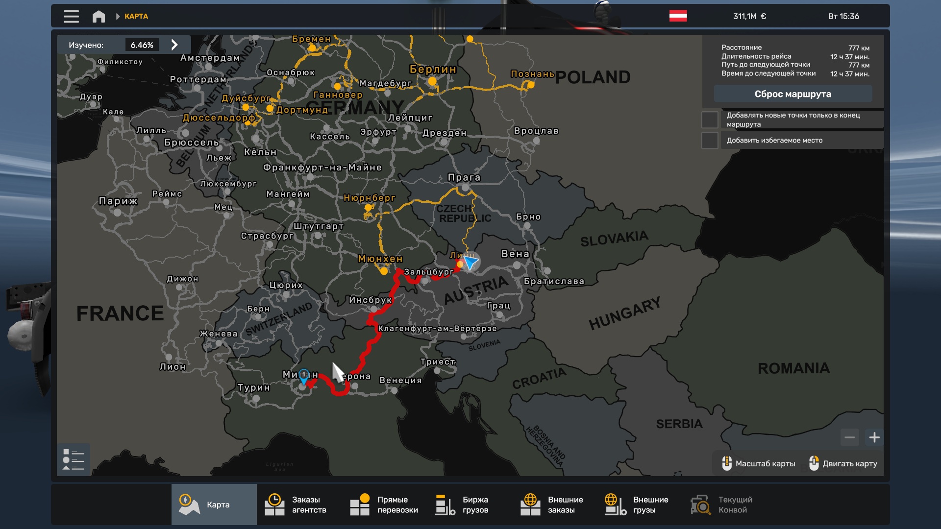Click the home icon

pyautogui.click(x=99, y=16)
